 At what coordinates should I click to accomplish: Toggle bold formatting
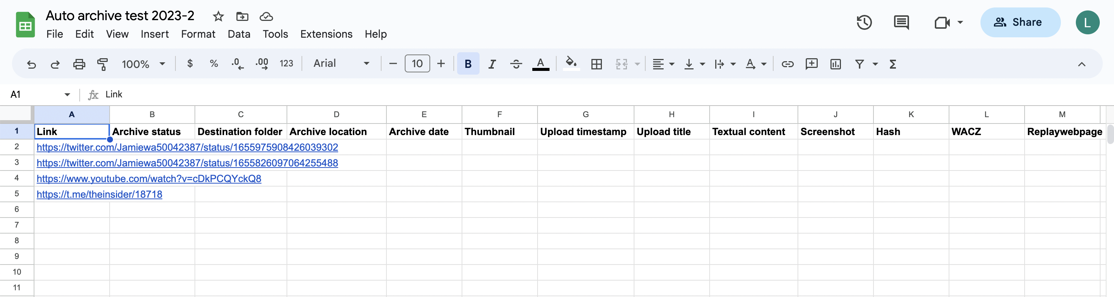point(468,64)
